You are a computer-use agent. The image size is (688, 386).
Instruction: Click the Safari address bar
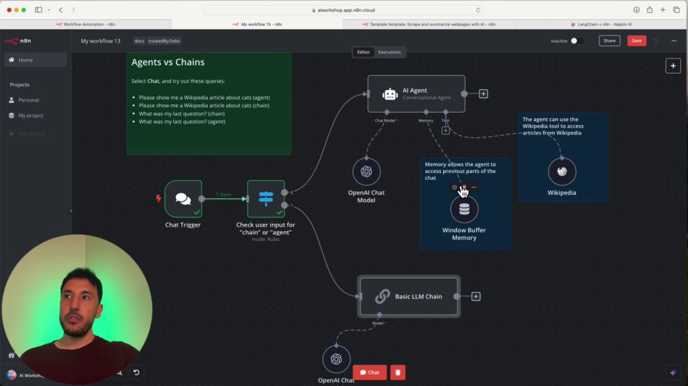(x=343, y=10)
